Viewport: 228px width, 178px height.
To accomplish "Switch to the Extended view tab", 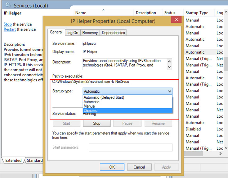I will pyautogui.click(x=13, y=160).
